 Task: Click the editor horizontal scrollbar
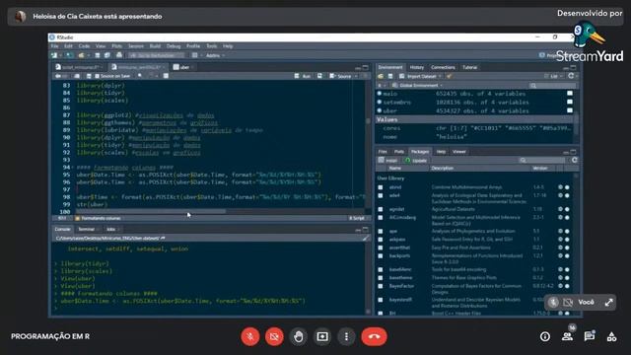tap(151, 211)
